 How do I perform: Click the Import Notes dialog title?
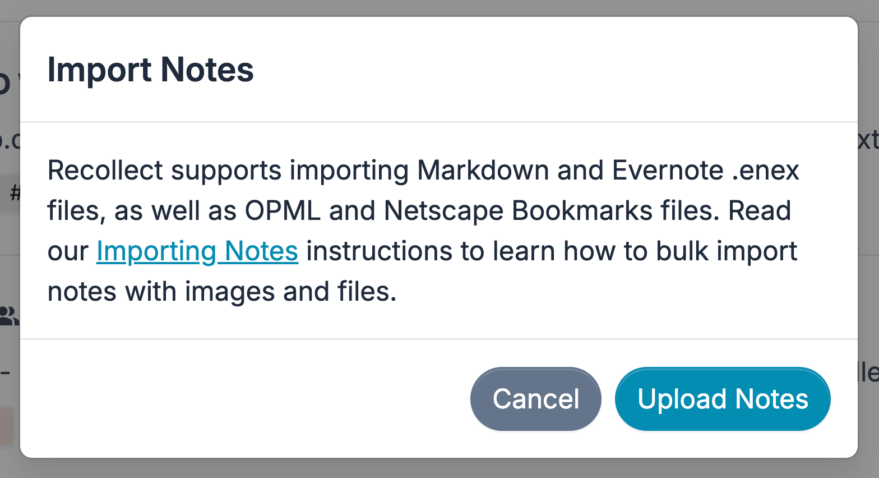(x=150, y=70)
